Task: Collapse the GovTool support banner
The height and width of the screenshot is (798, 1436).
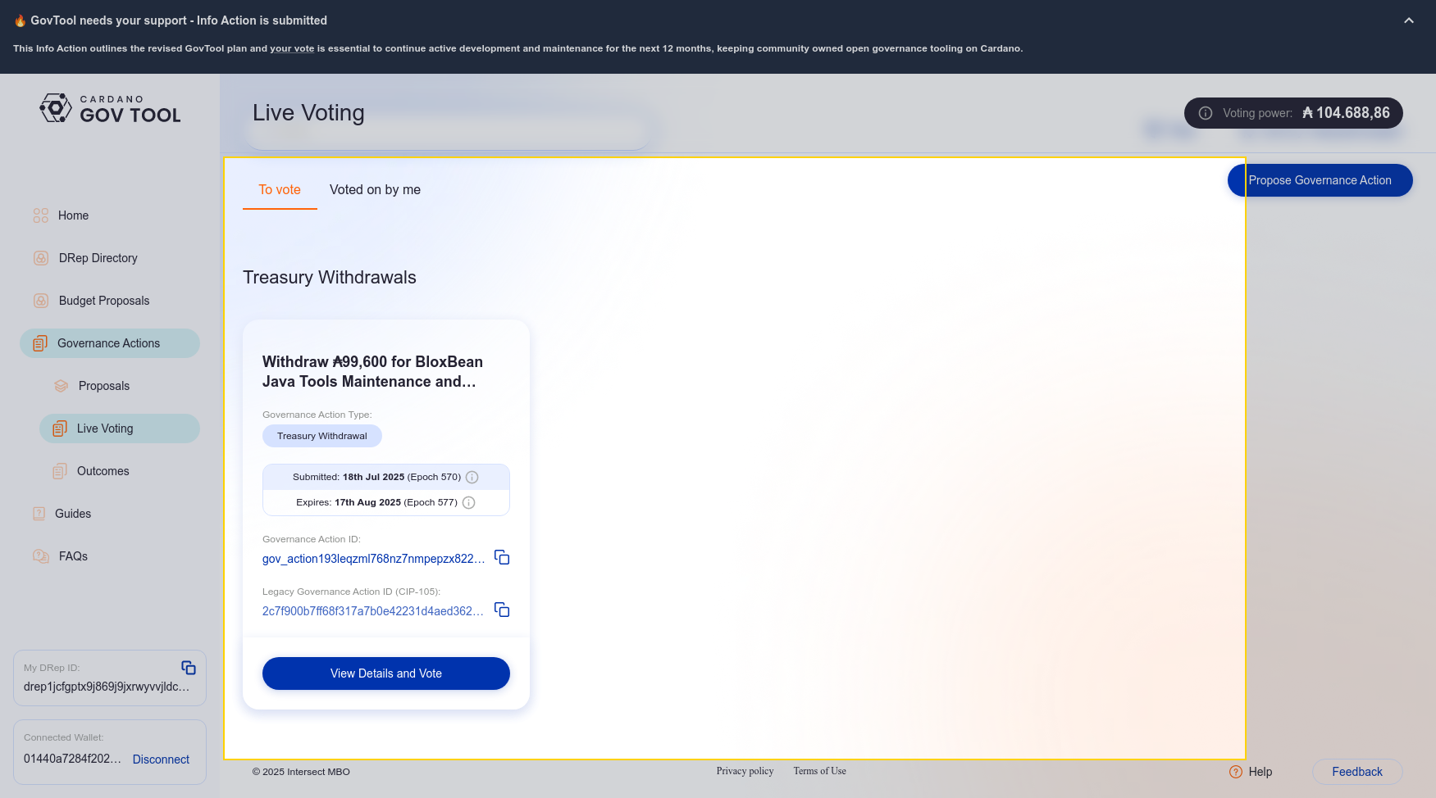Action: click(1409, 20)
